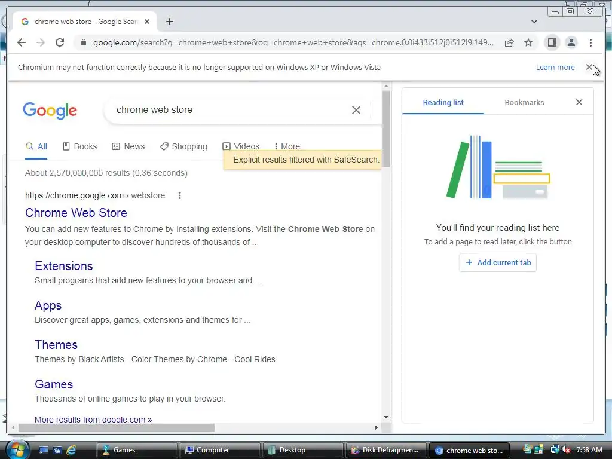Switch to the Games taskbar window
The image size is (612, 459).
coord(137,450)
